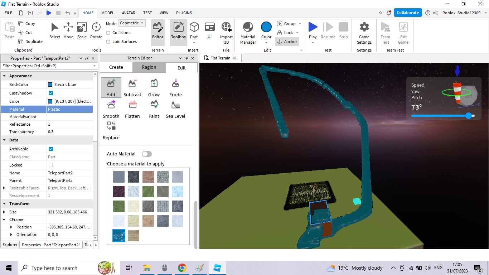Viewport: 489px width, 275px height.
Task: Open Game Settings
Action: pos(364,32)
